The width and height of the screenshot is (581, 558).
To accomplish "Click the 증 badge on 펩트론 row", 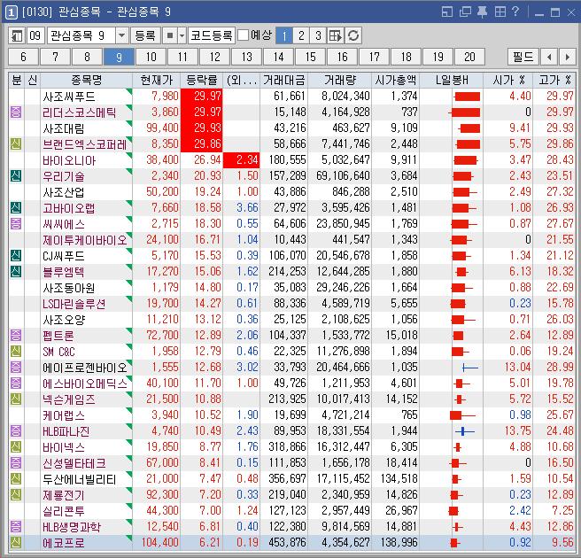I will click(16, 335).
